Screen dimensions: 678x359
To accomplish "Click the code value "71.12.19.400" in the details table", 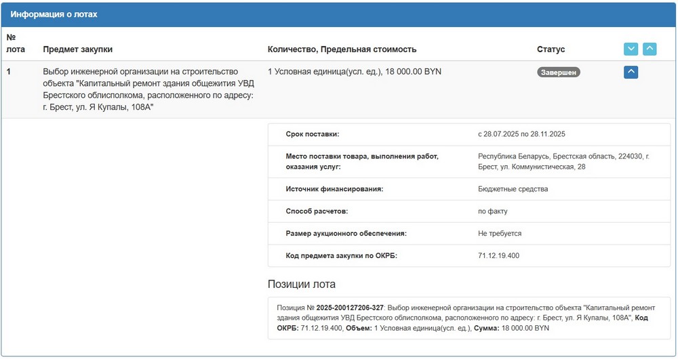I will click(498, 256).
